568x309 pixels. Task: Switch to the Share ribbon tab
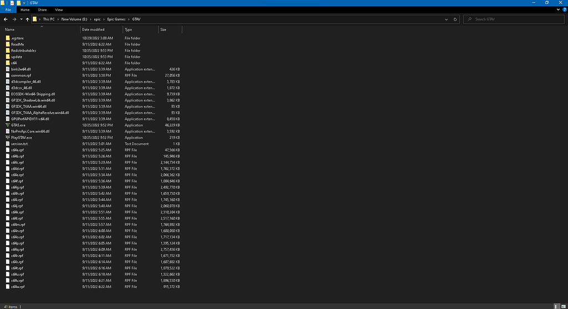(x=42, y=10)
